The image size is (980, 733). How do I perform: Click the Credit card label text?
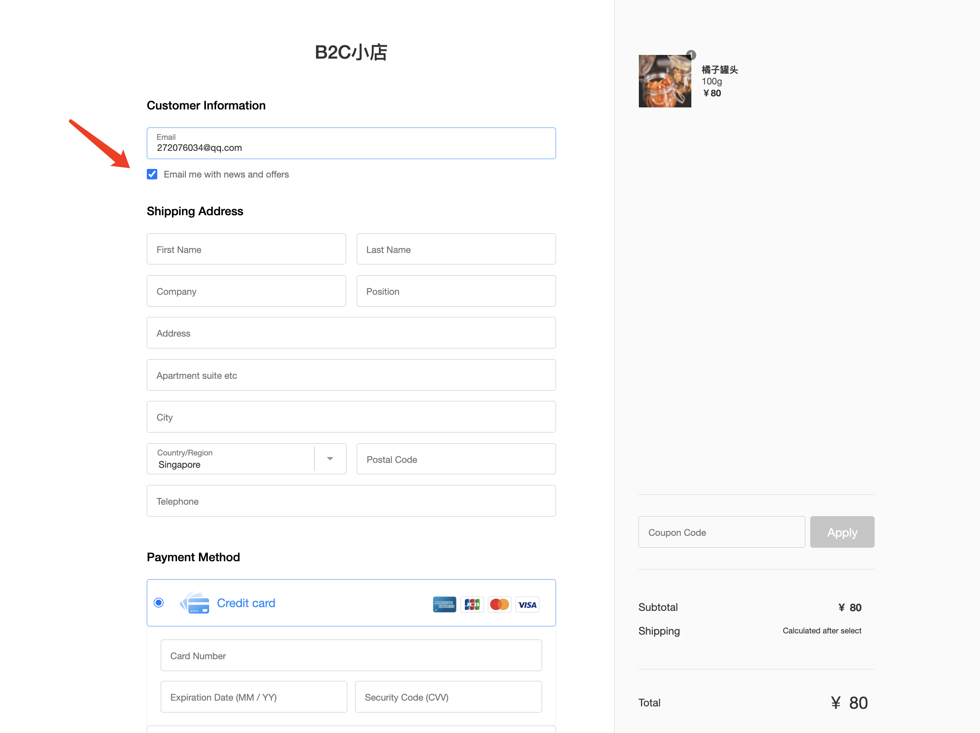pos(246,603)
